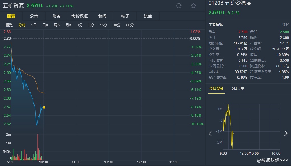Switch chart to 周K period

pos(57,25)
